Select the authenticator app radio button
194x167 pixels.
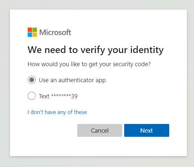point(32,80)
